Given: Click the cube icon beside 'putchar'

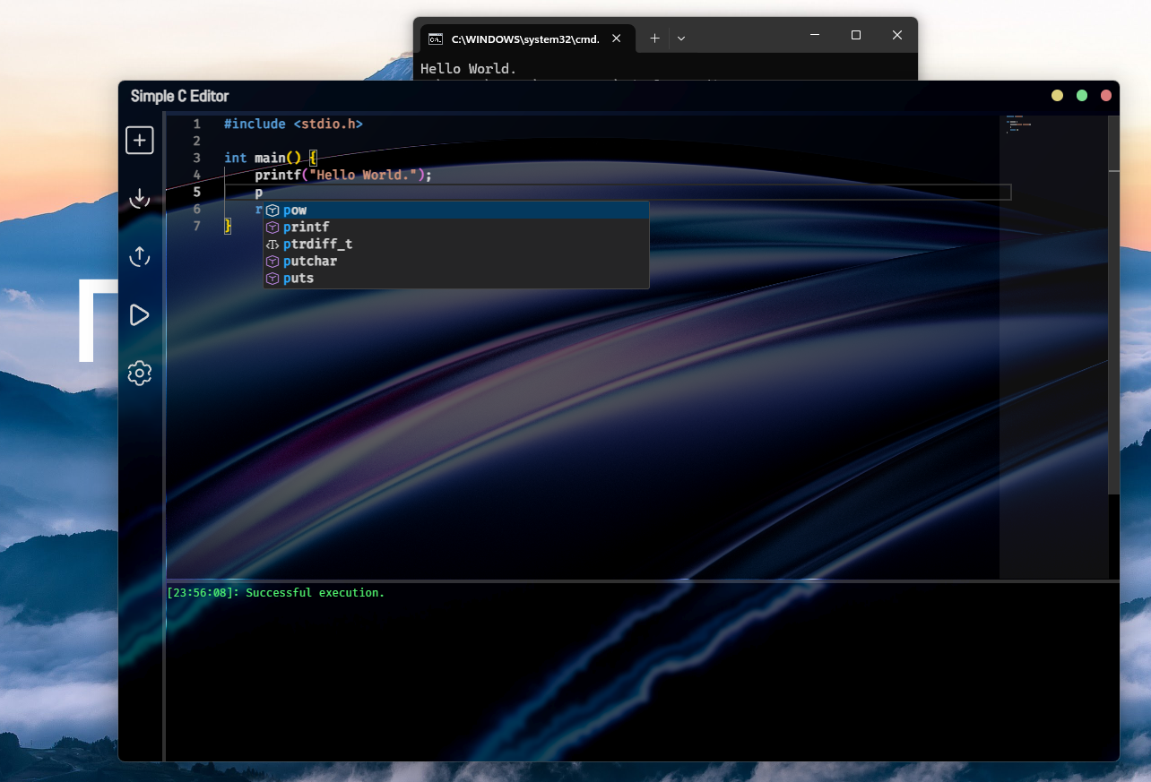Looking at the screenshot, I should 273,261.
